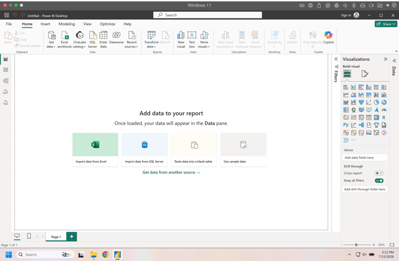Click the Use sample data card
This screenshot has width=399, height=261.
[243, 150]
